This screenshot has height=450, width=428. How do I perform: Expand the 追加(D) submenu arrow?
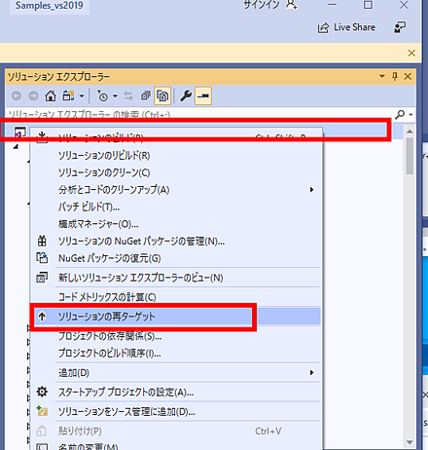point(311,373)
